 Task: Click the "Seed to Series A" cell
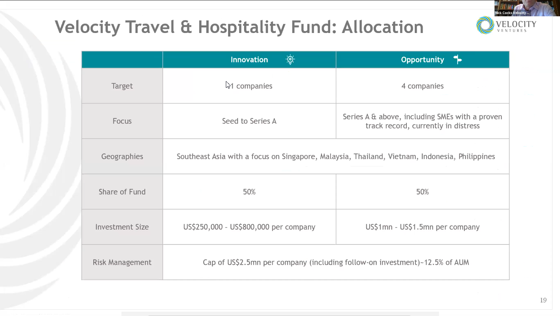[x=249, y=121]
